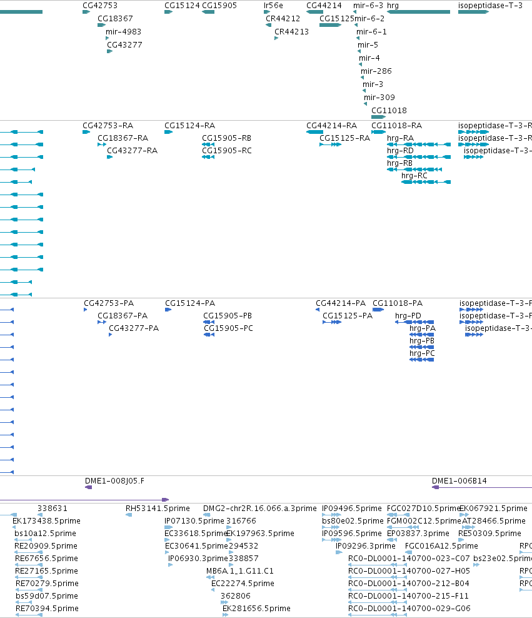Select the RC0-DL0001-140700-023-C07 EST label
The width and height of the screenshot is (532, 618).
pyautogui.click(x=409, y=559)
